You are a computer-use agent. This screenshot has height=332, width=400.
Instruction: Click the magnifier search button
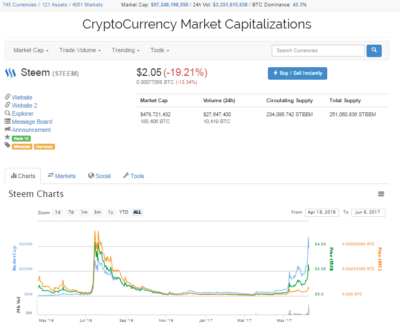374,51
